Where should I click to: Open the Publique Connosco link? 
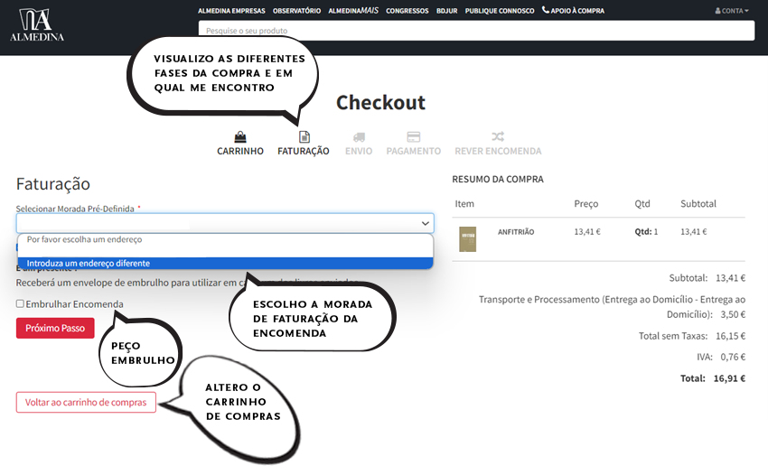tap(500, 11)
